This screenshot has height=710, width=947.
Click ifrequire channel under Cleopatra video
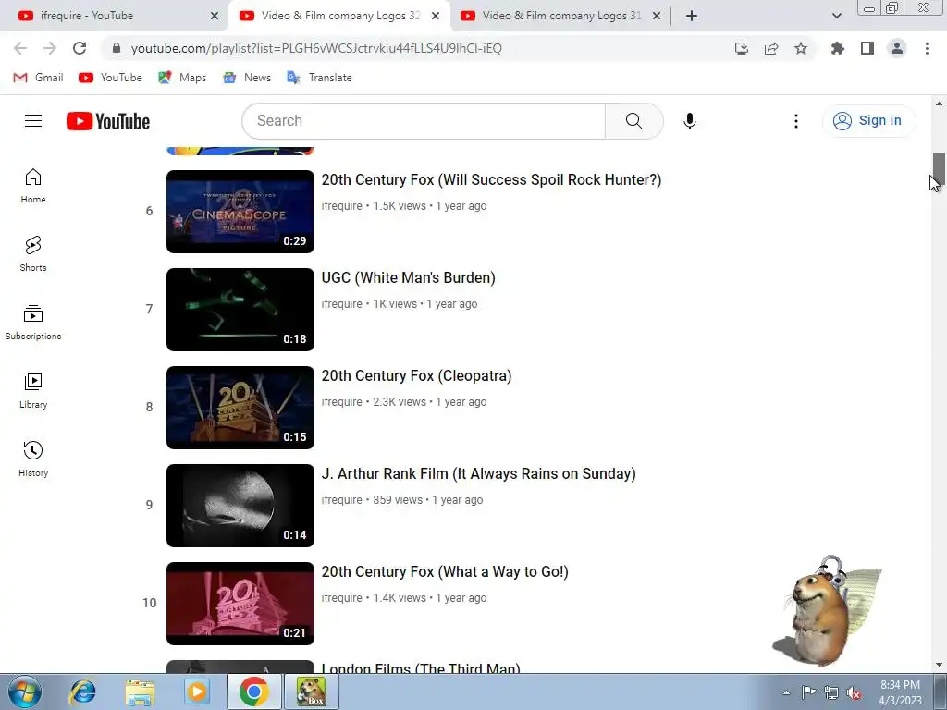point(342,402)
